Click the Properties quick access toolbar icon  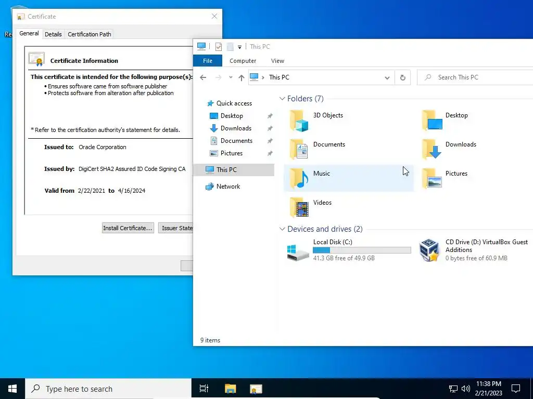coord(219,47)
